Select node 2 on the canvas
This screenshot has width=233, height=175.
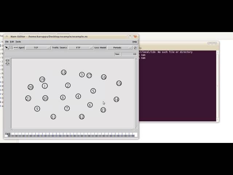tap(68, 85)
